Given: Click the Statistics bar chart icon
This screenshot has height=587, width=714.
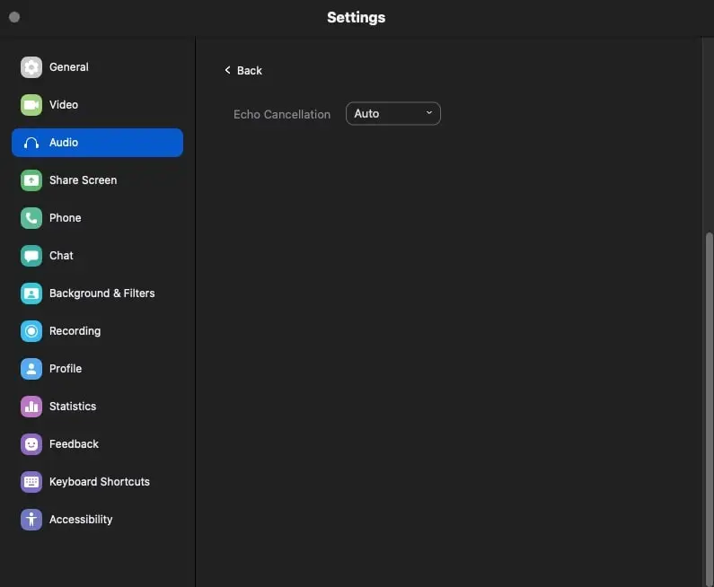Looking at the screenshot, I should point(31,407).
